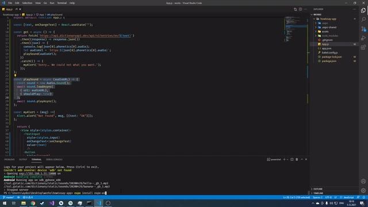Switch to the Output panel tab

tap(23, 160)
